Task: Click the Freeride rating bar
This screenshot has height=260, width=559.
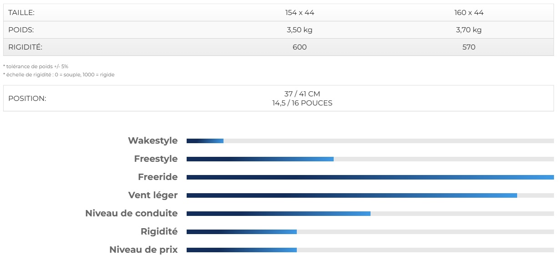Action: pyautogui.click(x=370, y=177)
